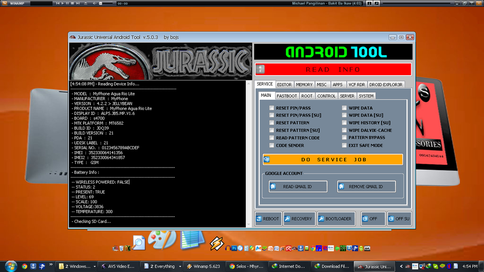
Task: Tick RESET PATTERN [SU] checkbox
Action: click(x=272, y=130)
